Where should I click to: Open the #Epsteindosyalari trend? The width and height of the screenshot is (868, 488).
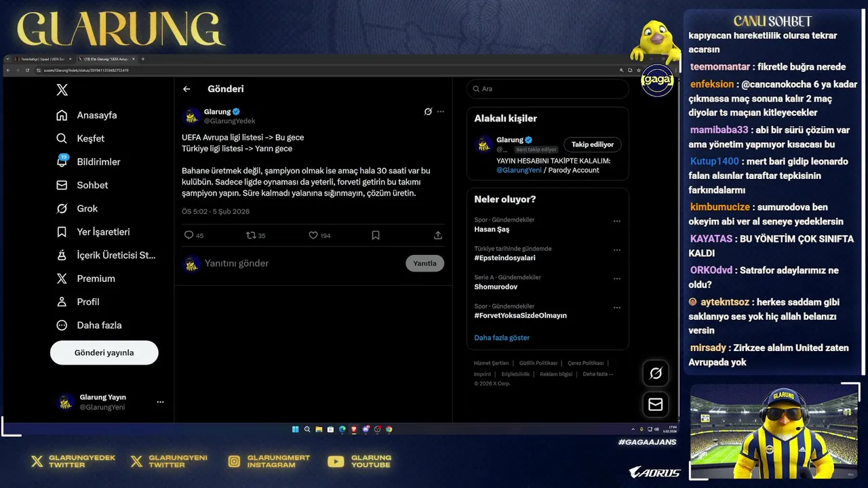(x=505, y=258)
